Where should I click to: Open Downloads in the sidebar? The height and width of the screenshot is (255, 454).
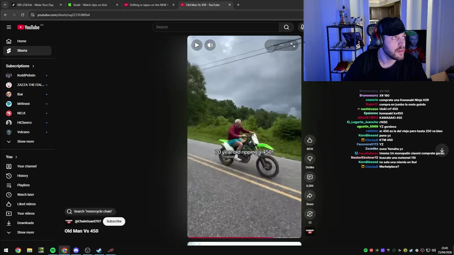pos(27,223)
